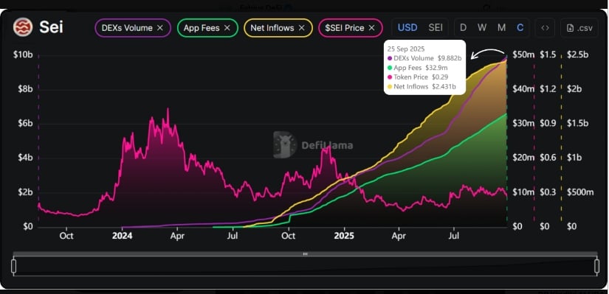This screenshot has width=609, height=294.
Task: Click the center grip of the range slider
Action: 306,254
